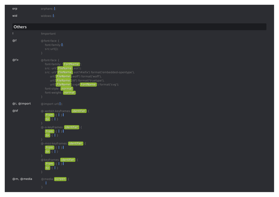Click the green "screen" placeholder in @media
Screen dimensions: 279x197
tap(60, 179)
